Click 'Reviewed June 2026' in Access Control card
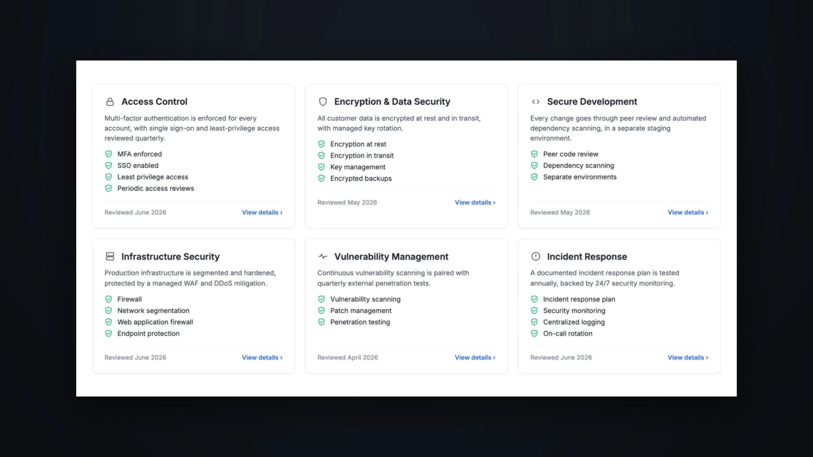The height and width of the screenshot is (457, 813). click(135, 212)
